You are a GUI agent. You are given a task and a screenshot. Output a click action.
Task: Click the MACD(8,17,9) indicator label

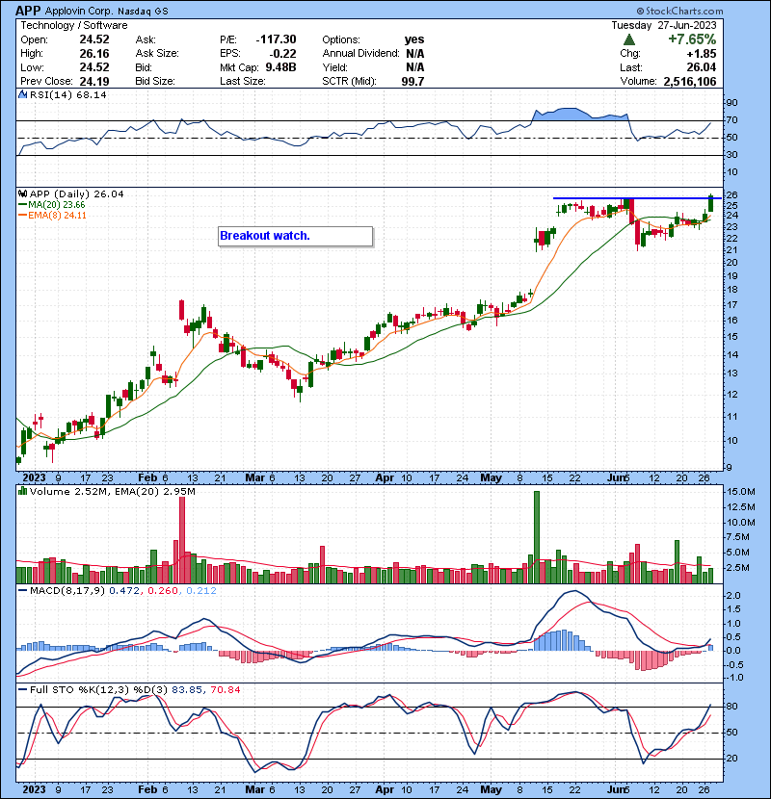(67, 591)
